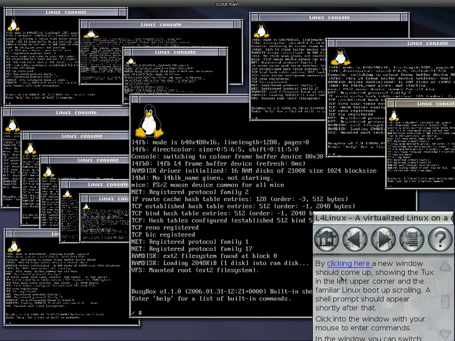The image size is (455, 341).
Task: Click "NET: Registered protocol family 17" in large console
Action: point(192,249)
